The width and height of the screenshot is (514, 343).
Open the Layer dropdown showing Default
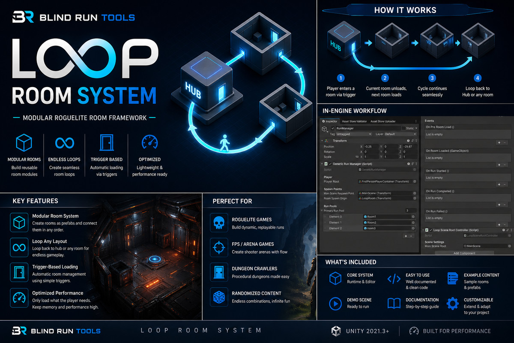point(400,134)
